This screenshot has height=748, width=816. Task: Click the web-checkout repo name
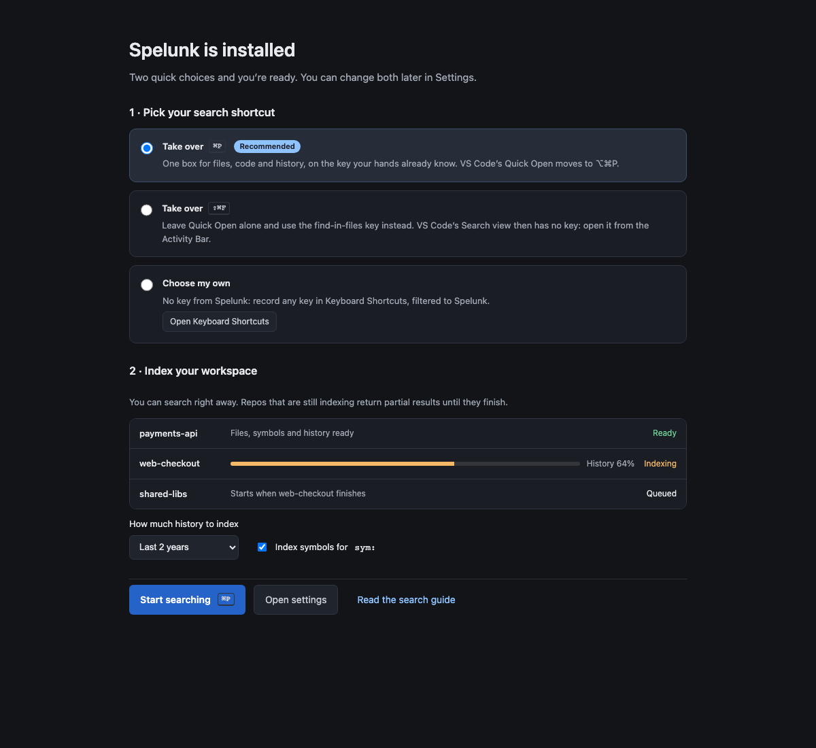(169, 464)
